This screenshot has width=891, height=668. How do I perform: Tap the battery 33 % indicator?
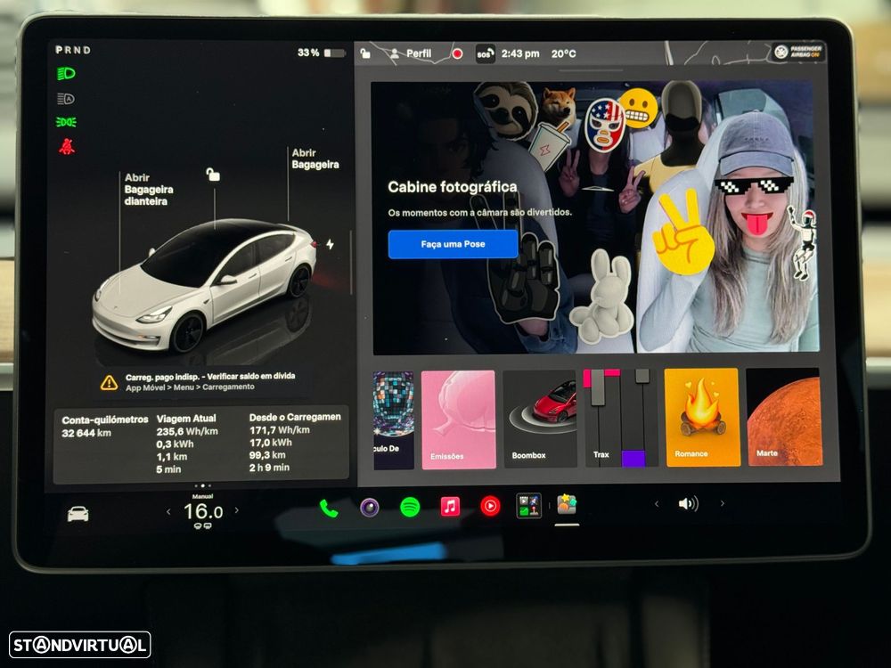click(x=321, y=53)
